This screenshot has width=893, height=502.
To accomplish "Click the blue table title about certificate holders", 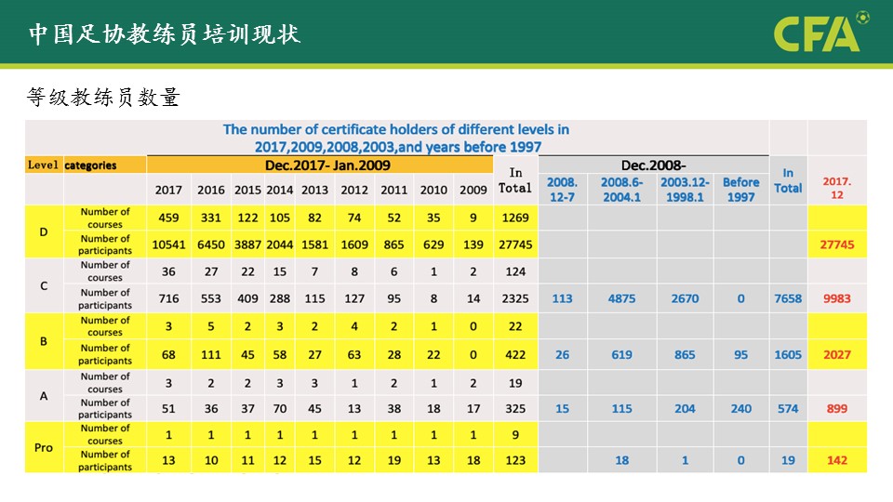I will (396, 138).
